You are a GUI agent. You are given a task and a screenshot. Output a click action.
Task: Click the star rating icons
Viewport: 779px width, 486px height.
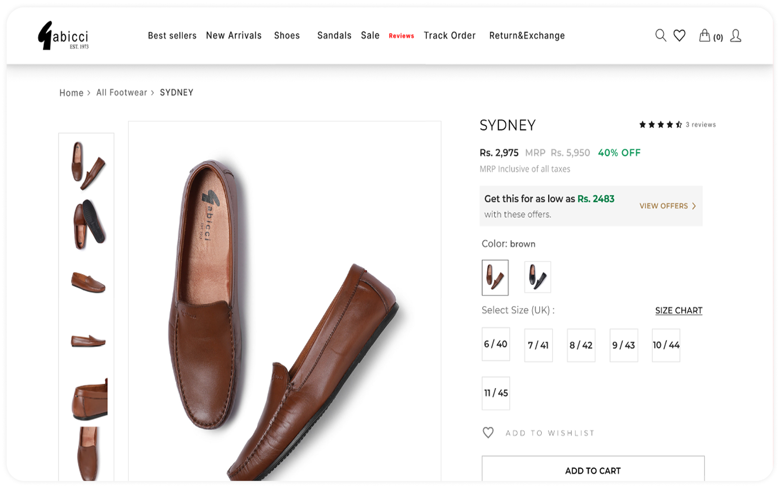[x=661, y=125]
